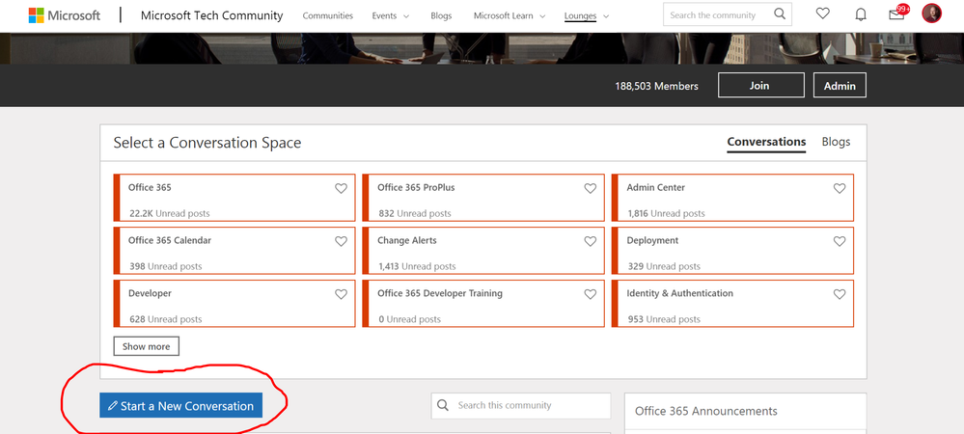Image resolution: width=964 pixels, height=434 pixels.
Task: Click the 329 Unread posts text
Action: pos(664,267)
